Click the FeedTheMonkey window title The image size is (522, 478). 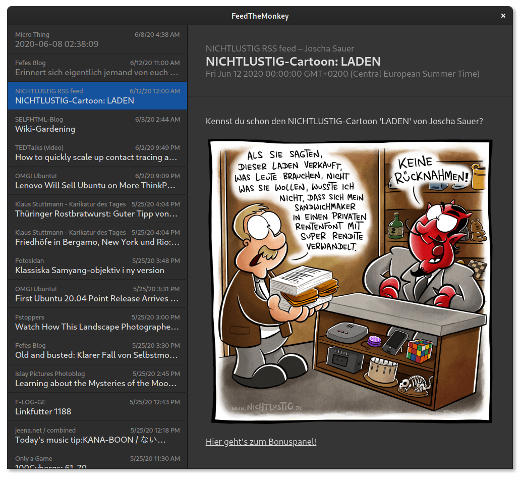[260, 16]
